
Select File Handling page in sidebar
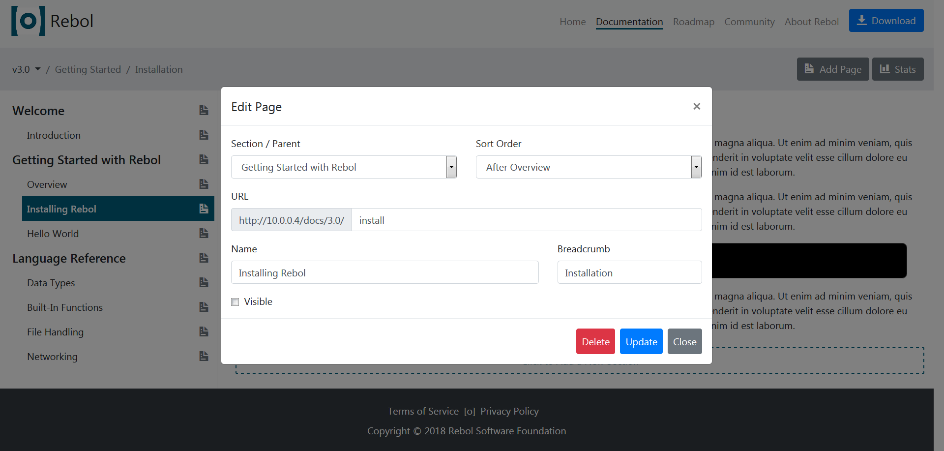[55, 332]
